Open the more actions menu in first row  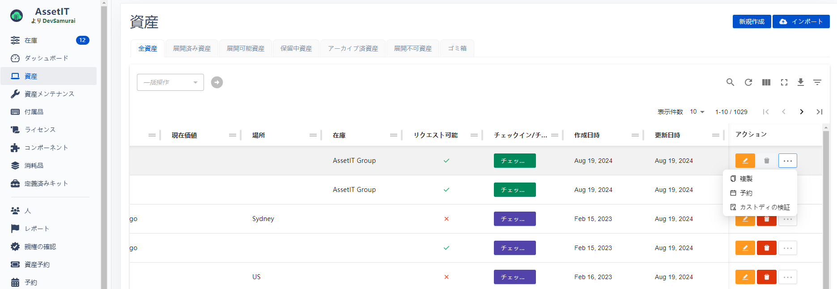pos(787,161)
